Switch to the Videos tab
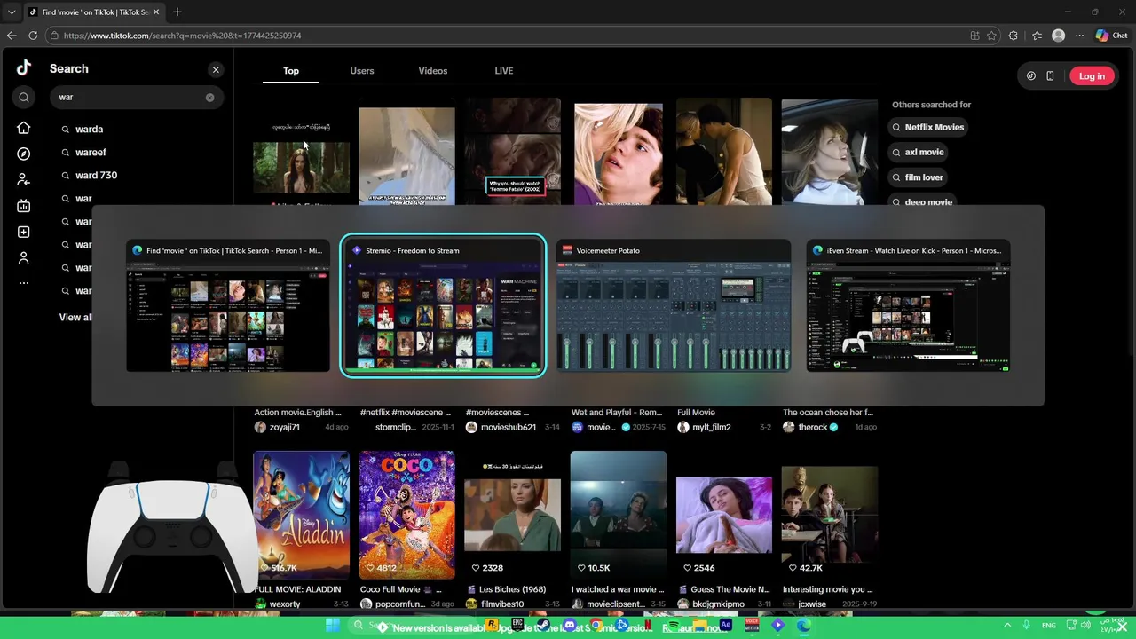 [433, 71]
